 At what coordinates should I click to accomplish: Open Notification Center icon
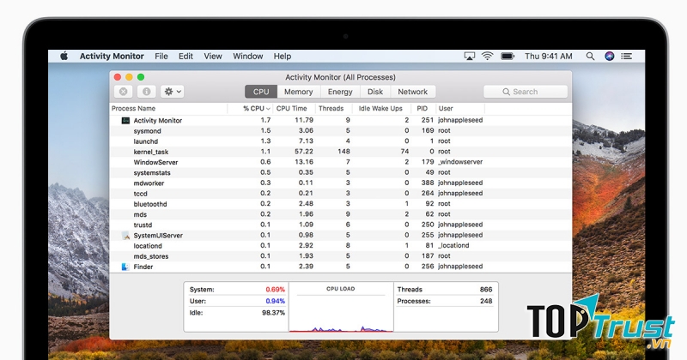tap(627, 56)
